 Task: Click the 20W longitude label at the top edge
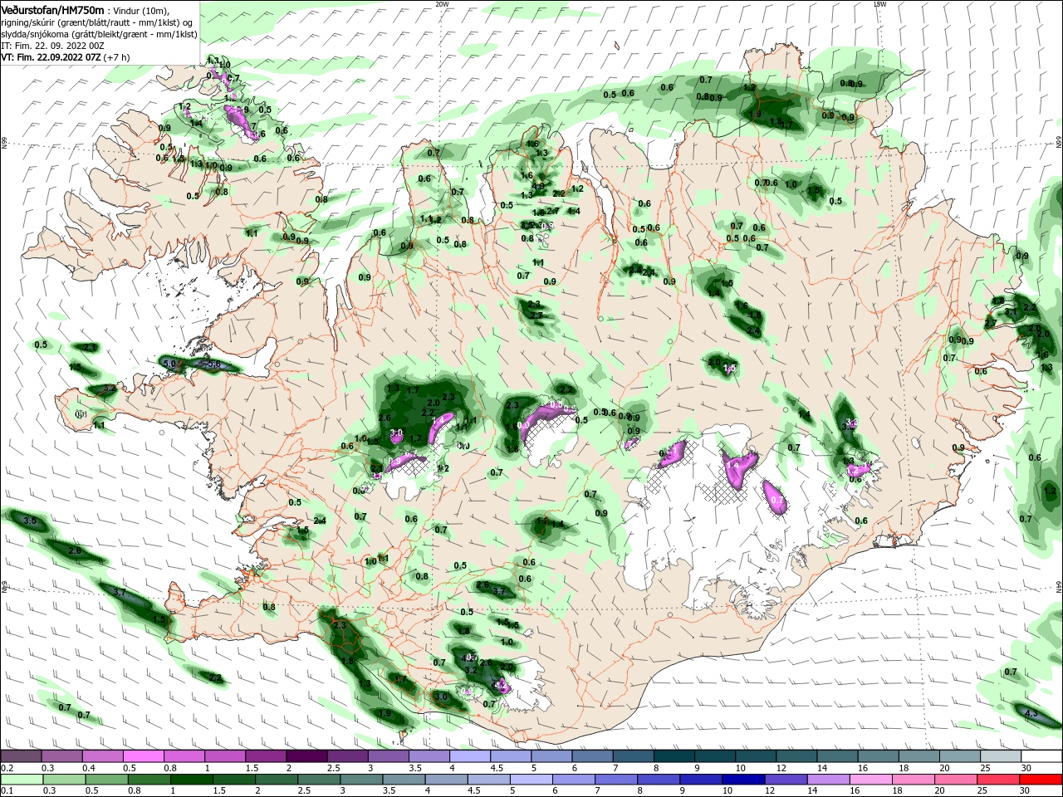point(442,3)
